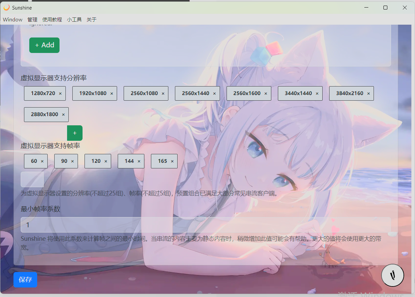
Task: Click the 虚拟显示器支持分辨率 label
Action: click(54, 78)
